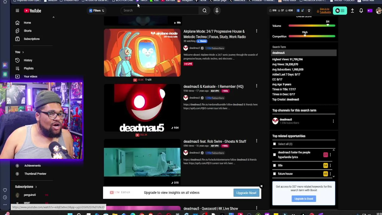This screenshot has width=382, height=215.
Task: Click the clock history icon in browser sidebar
Action: (5, 197)
